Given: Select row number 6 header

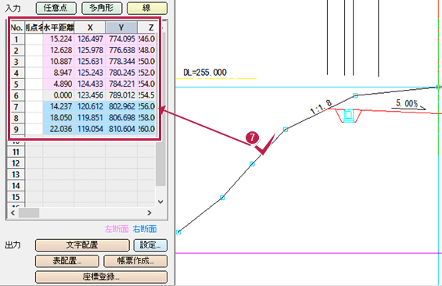Looking at the screenshot, I should (x=16, y=95).
